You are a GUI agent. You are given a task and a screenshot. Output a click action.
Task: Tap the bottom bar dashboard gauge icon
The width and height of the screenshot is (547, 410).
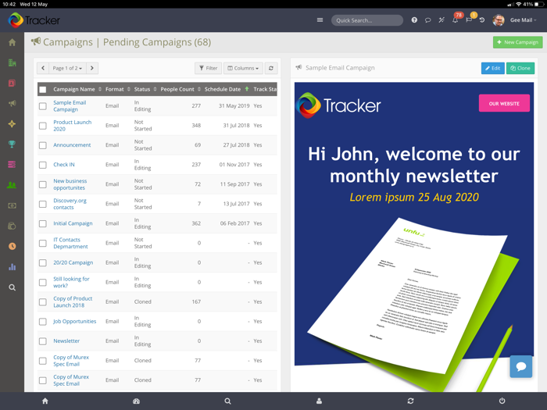pos(137,401)
